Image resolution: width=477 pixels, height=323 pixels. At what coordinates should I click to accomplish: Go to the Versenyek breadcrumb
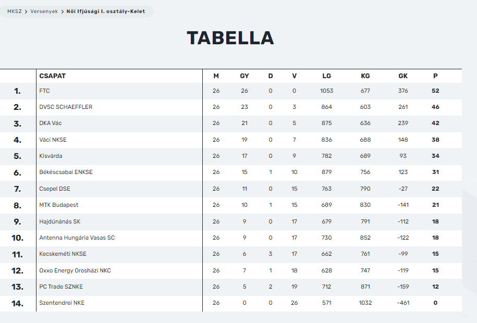point(44,11)
